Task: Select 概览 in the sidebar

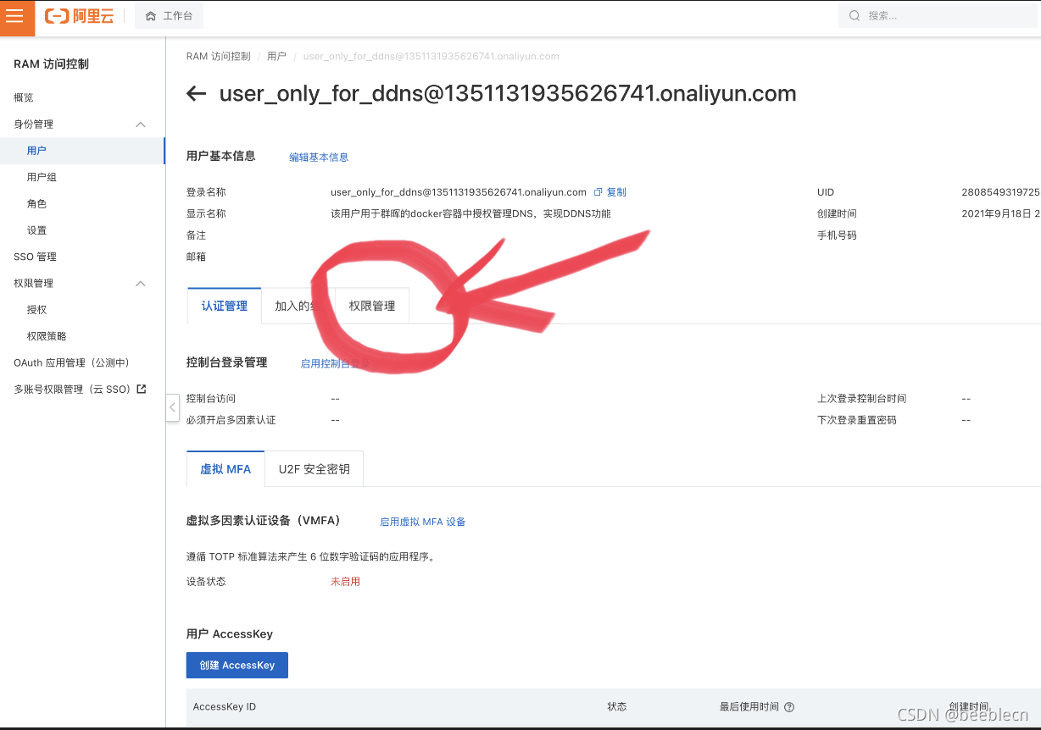Action: click(x=24, y=97)
